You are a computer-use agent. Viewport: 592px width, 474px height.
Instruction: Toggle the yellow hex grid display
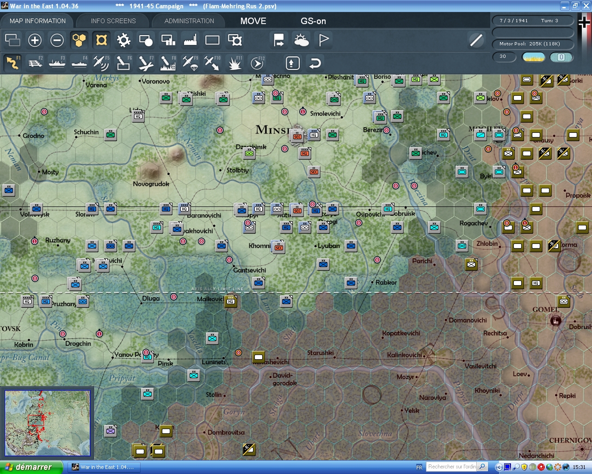tap(79, 40)
